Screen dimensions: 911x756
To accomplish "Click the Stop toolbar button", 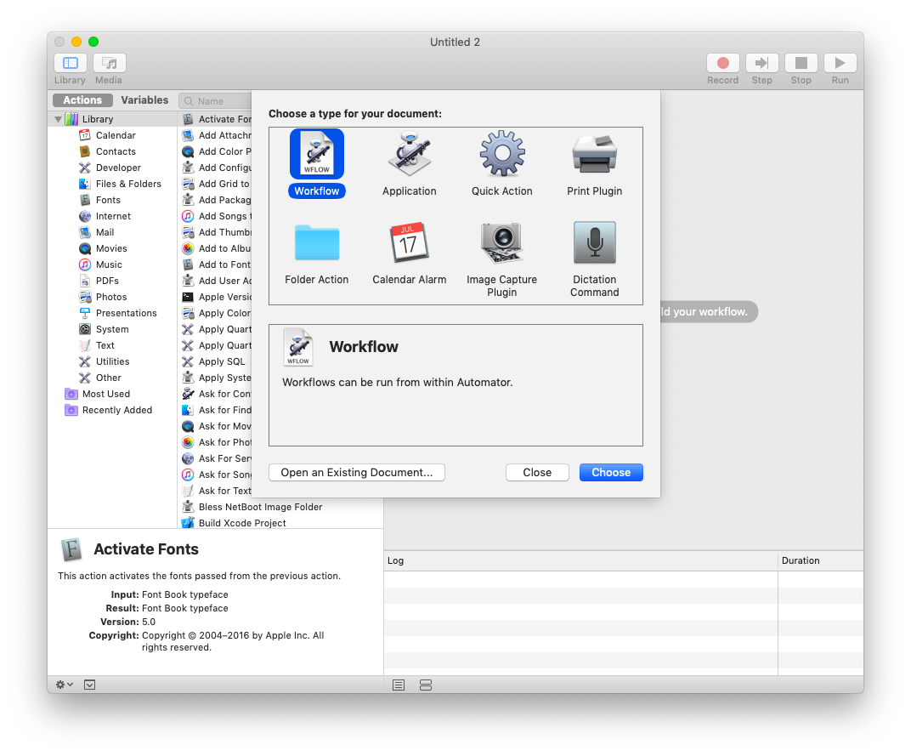I will [801, 63].
